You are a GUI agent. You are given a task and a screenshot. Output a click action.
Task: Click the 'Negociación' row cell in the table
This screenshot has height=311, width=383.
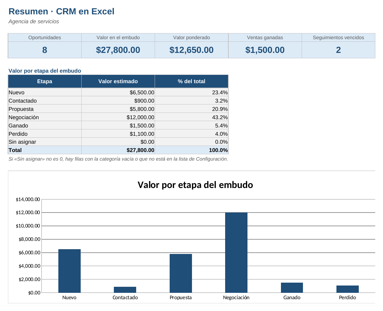45,117
